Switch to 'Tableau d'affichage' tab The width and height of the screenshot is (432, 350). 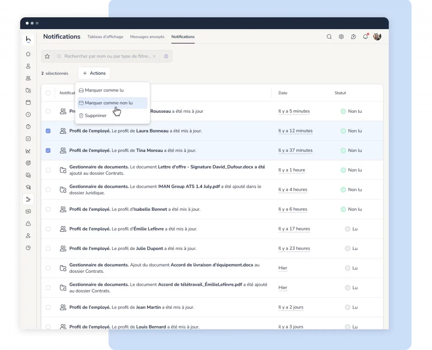[105, 37]
